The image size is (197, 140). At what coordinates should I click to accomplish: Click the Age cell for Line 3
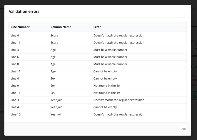(53, 50)
